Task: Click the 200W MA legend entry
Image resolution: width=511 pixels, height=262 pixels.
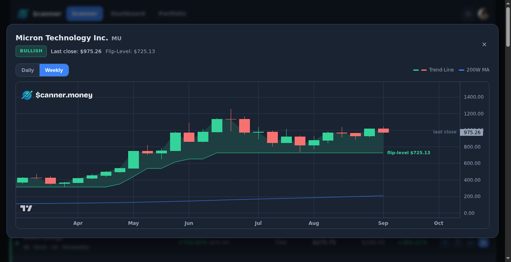Action: pos(474,70)
